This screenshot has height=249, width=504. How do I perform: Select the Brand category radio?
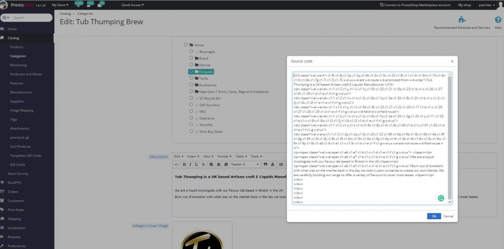(191, 58)
